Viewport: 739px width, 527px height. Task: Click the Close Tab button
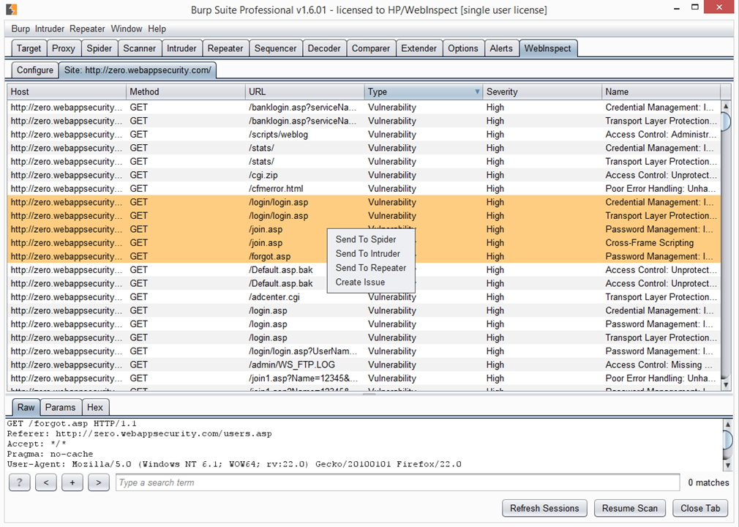click(x=700, y=508)
